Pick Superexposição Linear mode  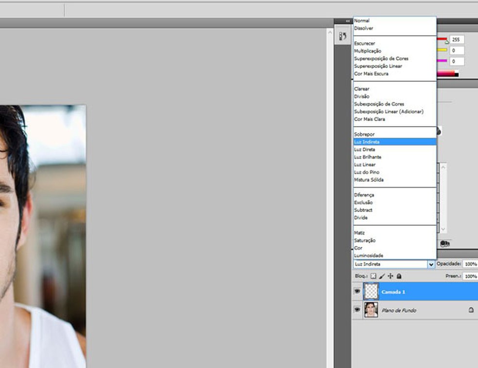[x=395, y=66]
